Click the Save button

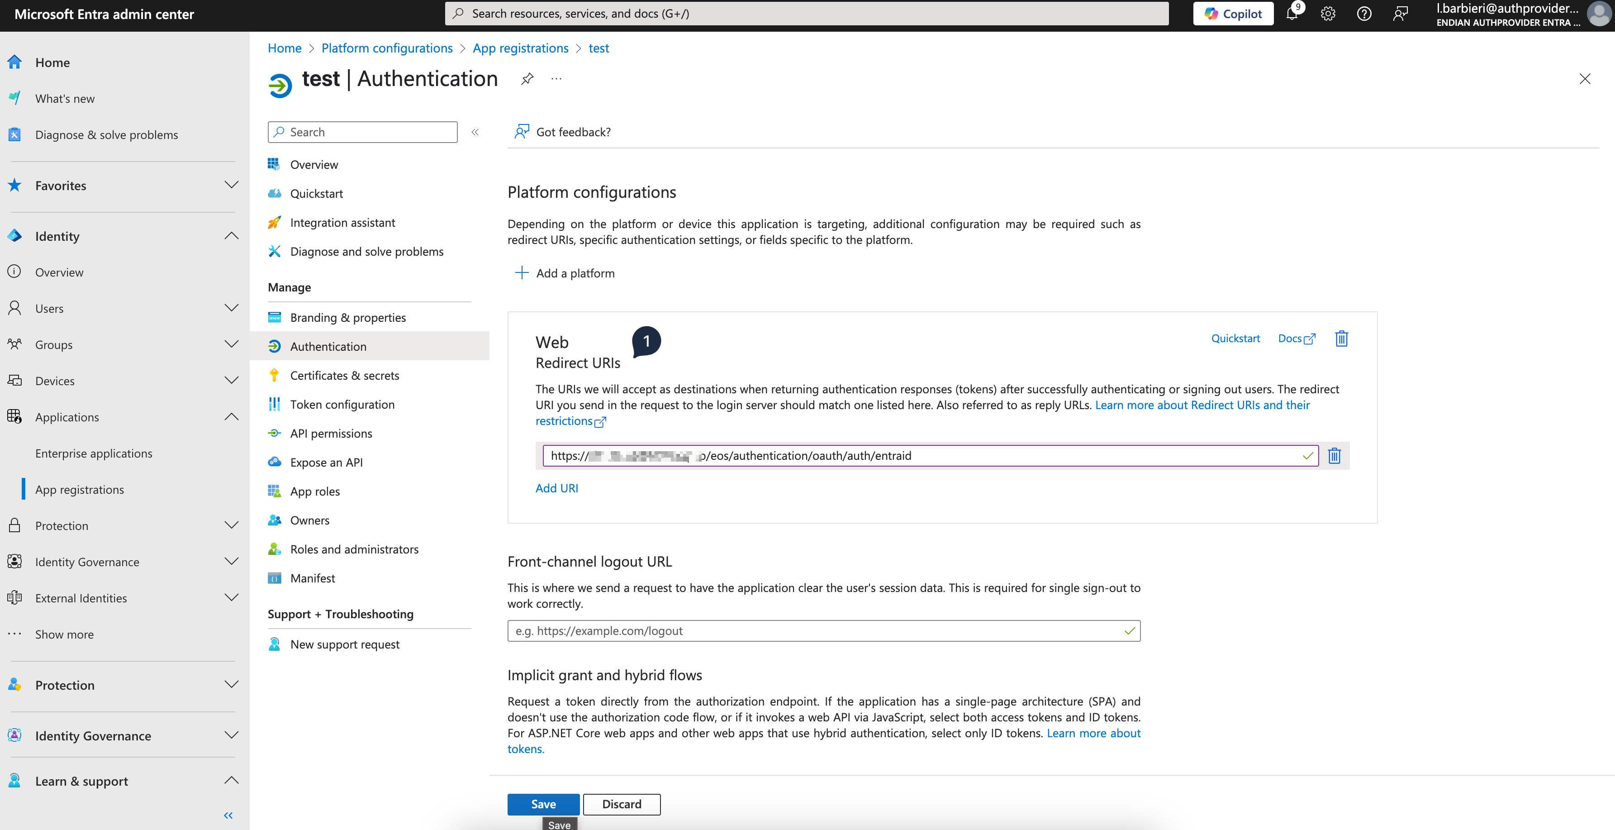[543, 804]
